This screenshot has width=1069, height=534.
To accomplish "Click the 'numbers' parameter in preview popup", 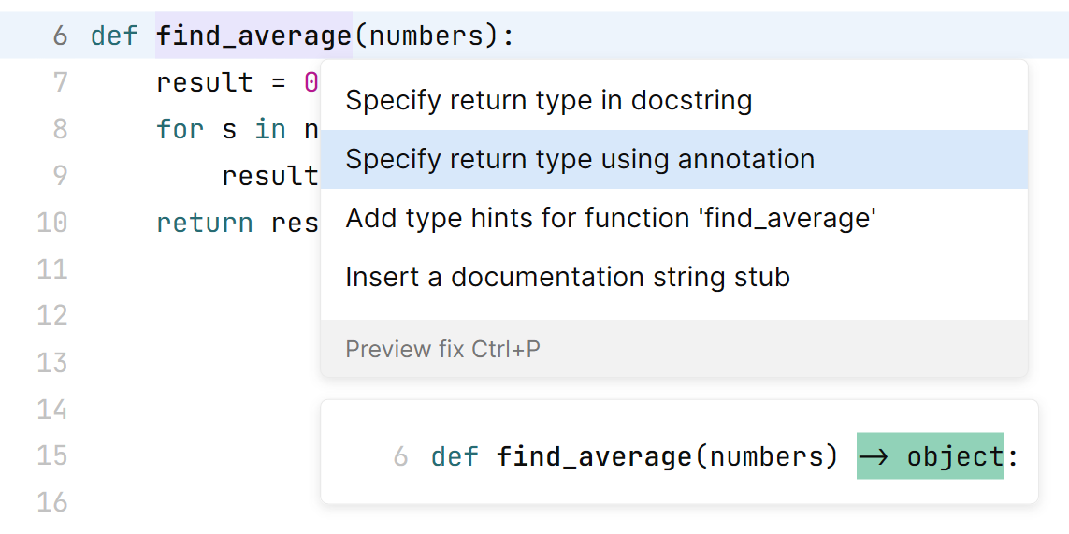I will [767, 456].
